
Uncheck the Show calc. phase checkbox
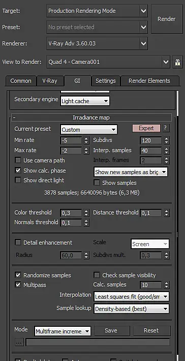[18, 171]
